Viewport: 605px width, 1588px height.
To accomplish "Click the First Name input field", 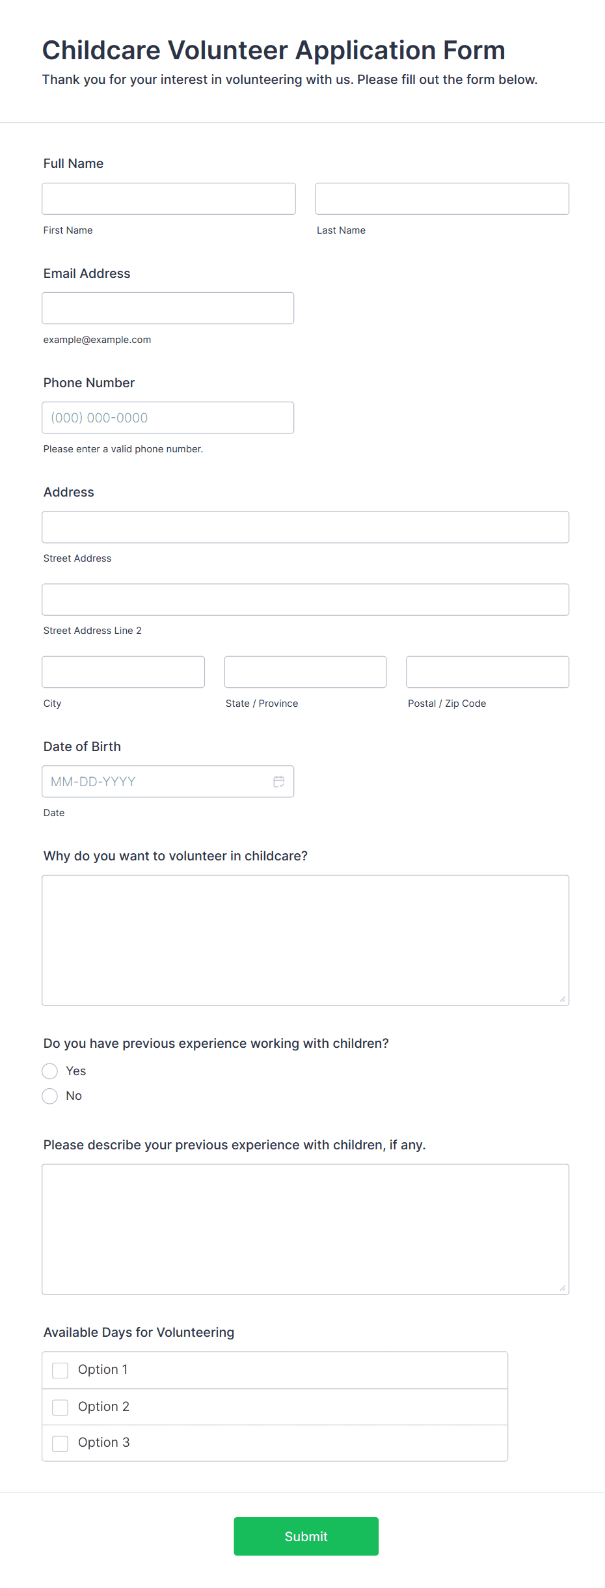I will [168, 198].
